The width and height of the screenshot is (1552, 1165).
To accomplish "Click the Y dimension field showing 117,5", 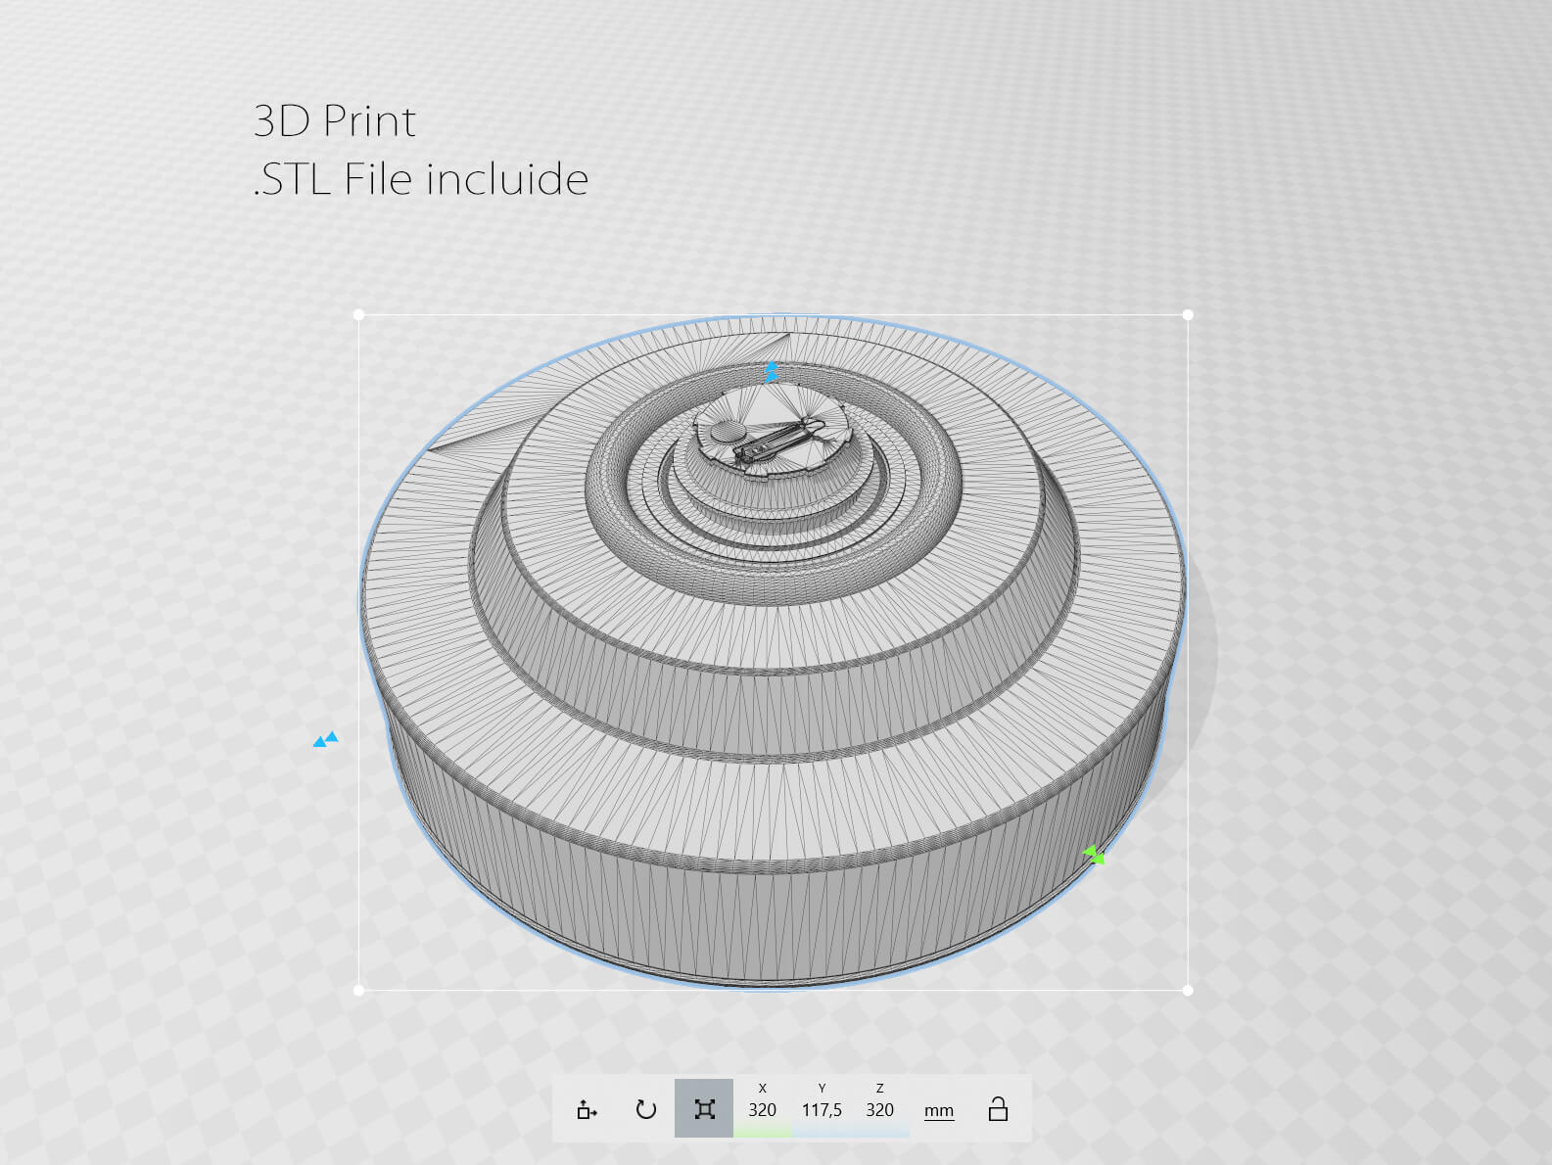I will click(x=822, y=1109).
